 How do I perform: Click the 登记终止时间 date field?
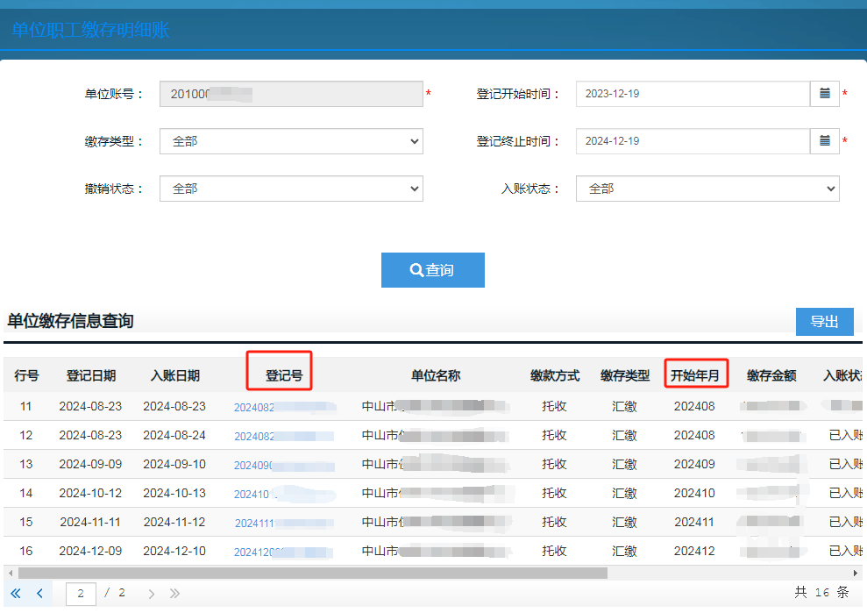(x=692, y=141)
